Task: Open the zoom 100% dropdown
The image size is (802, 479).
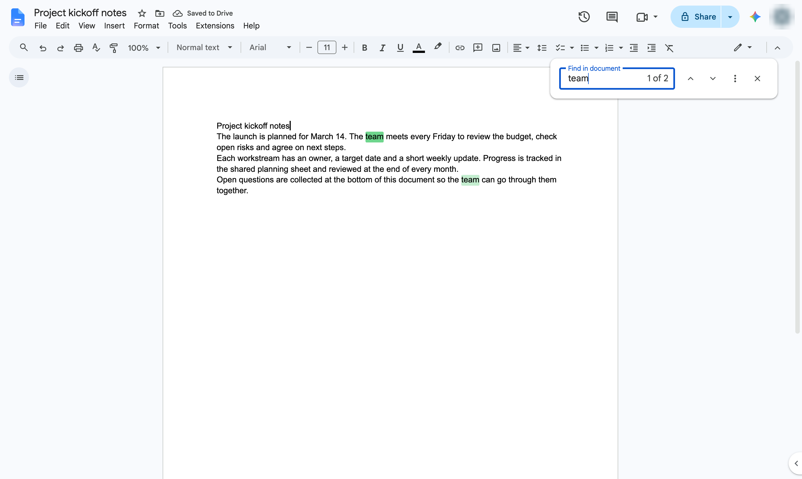Action: pyautogui.click(x=144, y=48)
